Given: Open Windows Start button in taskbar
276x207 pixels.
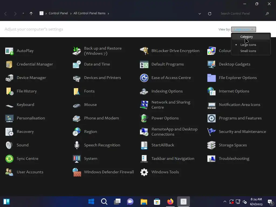Looking at the screenshot, I should pyautogui.click(x=91, y=202).
